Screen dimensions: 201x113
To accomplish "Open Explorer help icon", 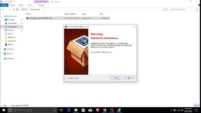I will [x=199, y=5].
